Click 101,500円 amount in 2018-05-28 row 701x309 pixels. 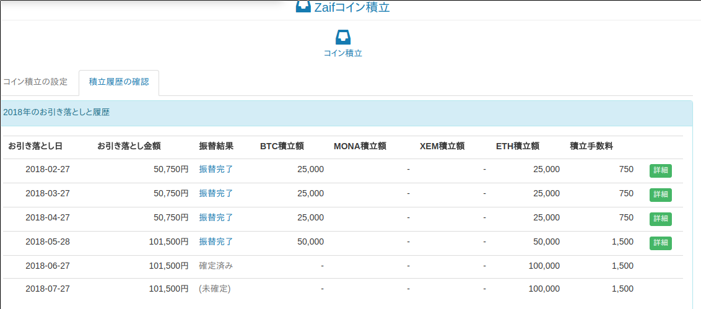pos(168,242)
